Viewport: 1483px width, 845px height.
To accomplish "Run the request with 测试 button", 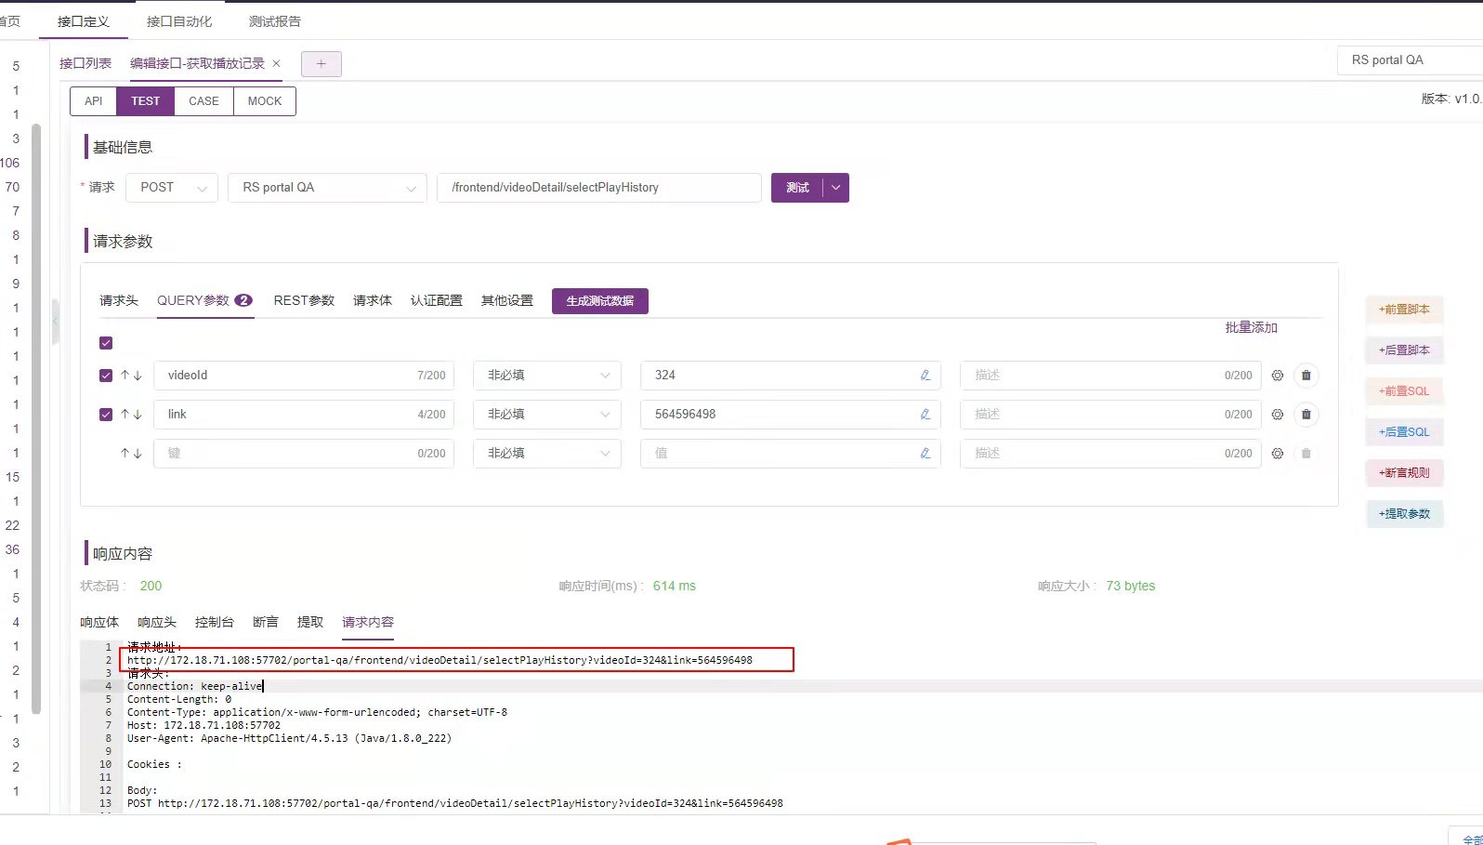I will pyautogui.click(x=797, y=188).
